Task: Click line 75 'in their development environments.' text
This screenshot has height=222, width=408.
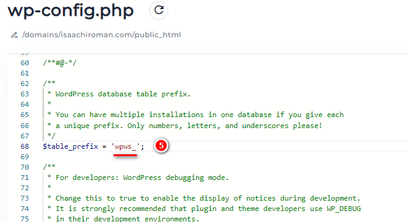Action: [127, 218]
